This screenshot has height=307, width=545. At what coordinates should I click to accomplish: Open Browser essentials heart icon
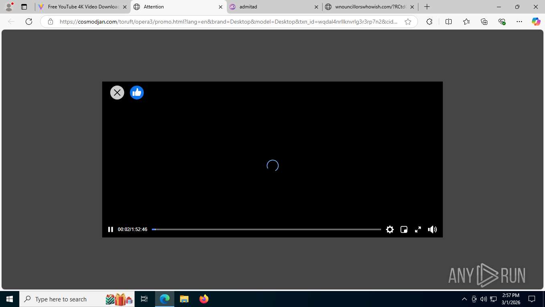tap(502, 22)
